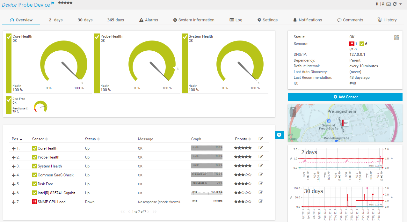This screenshot has height=222, width=407.
Task: Click the add-device document icon at top right
Action: [382, 4]
